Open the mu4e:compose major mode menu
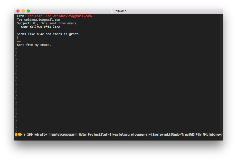237x161 pixels. pyautogui.click(x=63, y=135)
